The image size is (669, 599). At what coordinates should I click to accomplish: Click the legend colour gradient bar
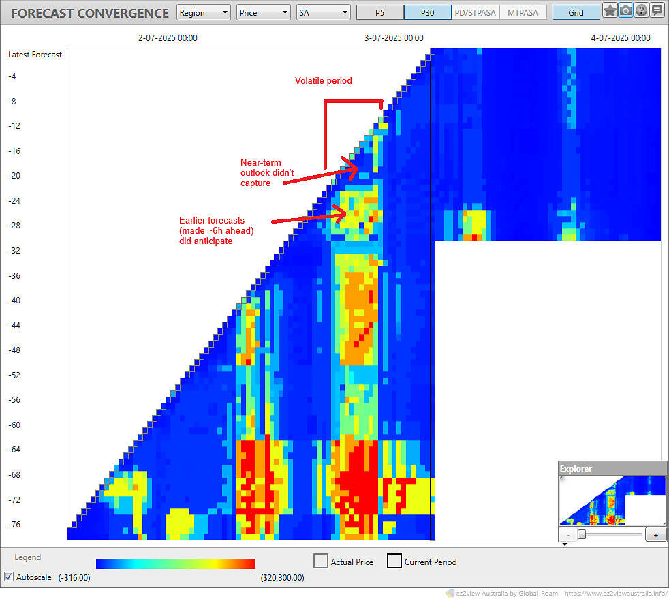(176, 564)
